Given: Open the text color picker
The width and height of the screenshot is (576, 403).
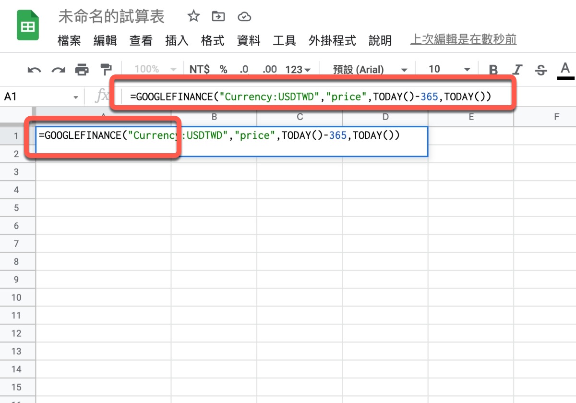Looking at the screenshot, I should pyautogui.click(x=565, y=70).
